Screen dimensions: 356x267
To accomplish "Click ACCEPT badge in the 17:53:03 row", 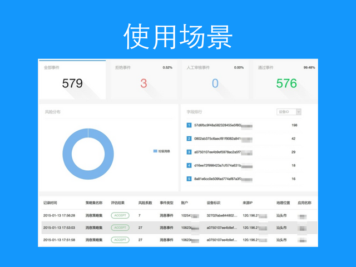I will (120, 228).
